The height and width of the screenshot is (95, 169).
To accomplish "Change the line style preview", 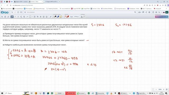I will click(x=77, y=17).
